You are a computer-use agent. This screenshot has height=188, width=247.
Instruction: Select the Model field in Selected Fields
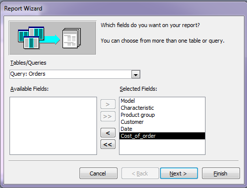(x=127, y=101)
